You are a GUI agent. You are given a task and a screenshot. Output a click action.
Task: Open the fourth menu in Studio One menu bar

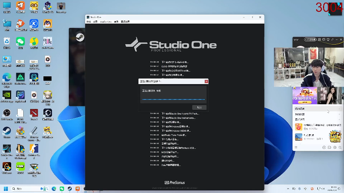point(116,22)
